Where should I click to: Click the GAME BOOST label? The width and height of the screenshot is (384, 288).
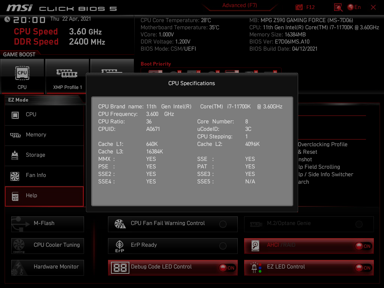19,54
